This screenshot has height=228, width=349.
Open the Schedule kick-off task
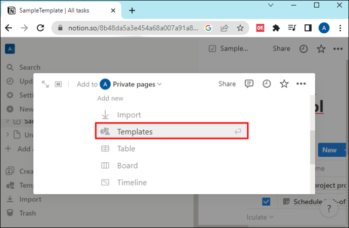pos(319,202)
